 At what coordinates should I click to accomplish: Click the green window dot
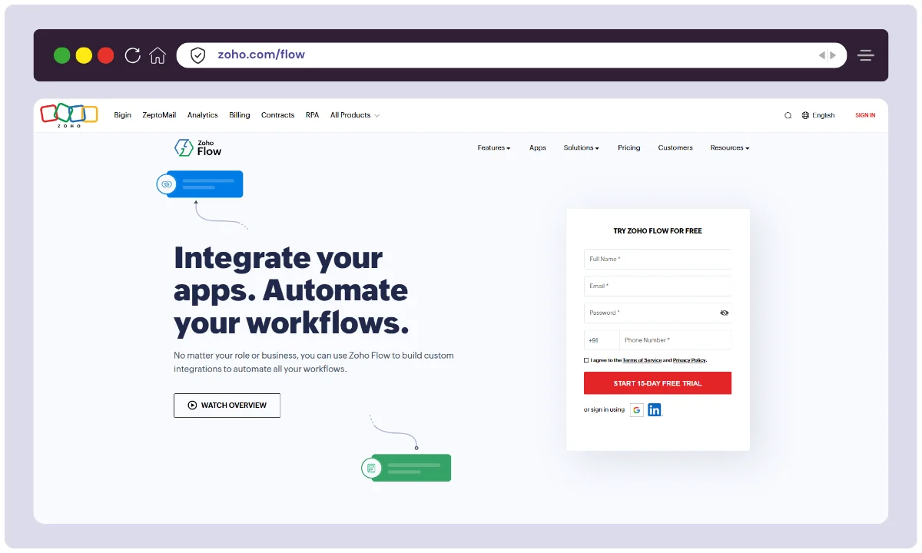[x=61, y=55]
